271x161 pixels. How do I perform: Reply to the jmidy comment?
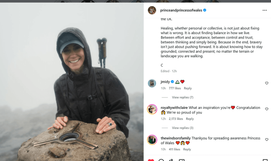click(188, 88)
